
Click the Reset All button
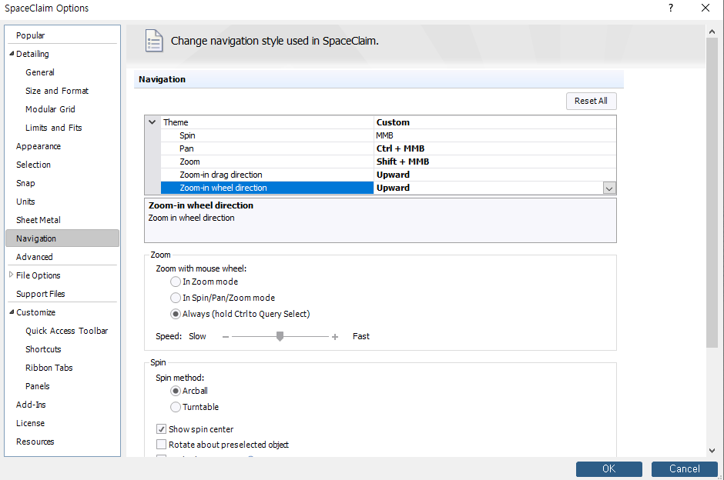coord(591,101)
